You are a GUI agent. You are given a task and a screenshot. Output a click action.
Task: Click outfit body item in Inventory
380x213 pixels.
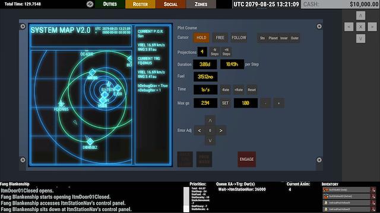coord(346,190)
